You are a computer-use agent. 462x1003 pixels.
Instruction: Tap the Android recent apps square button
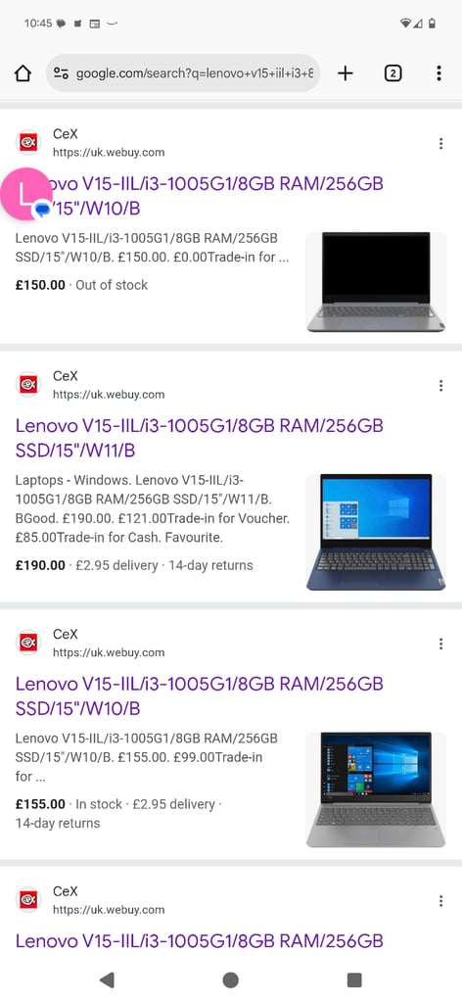point(354,979)
